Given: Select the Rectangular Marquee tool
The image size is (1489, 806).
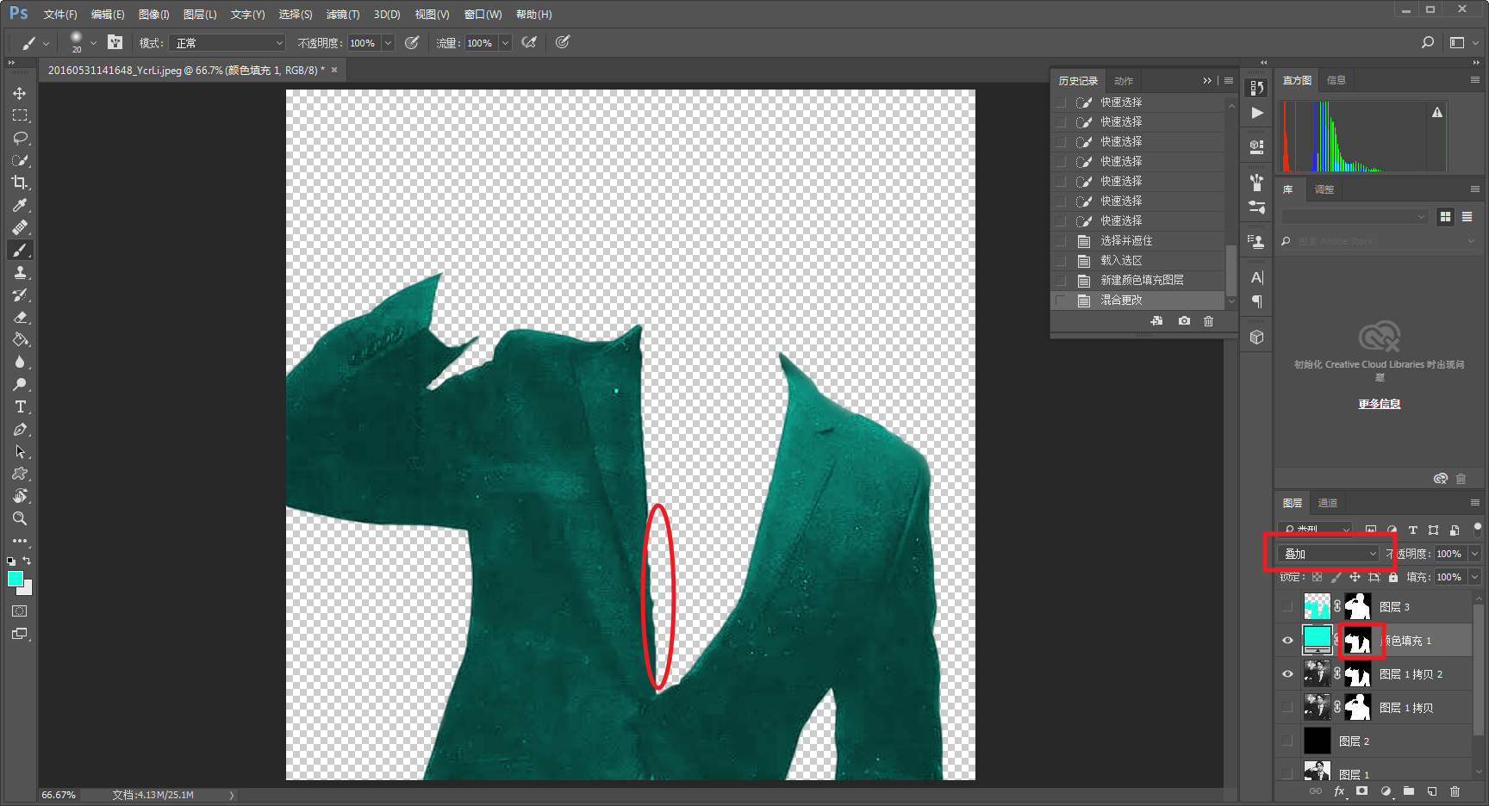Looking at the screenshot, I should point(20,115).
